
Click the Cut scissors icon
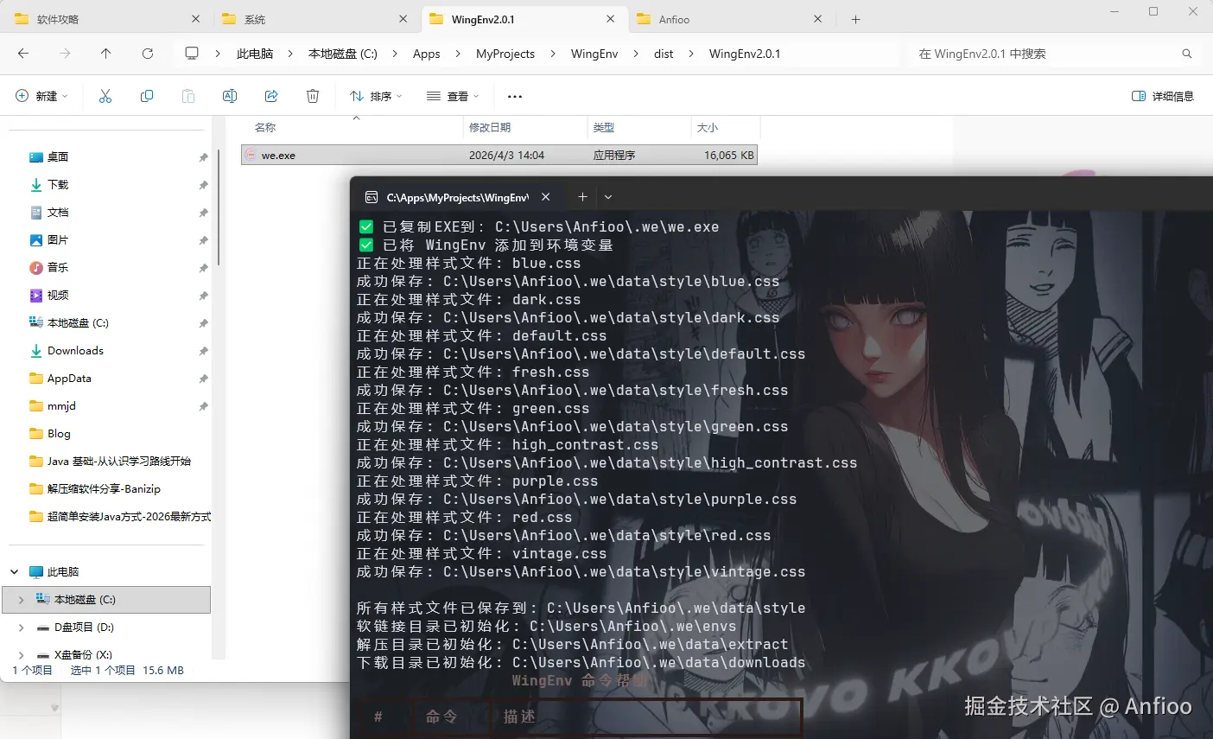105,96
